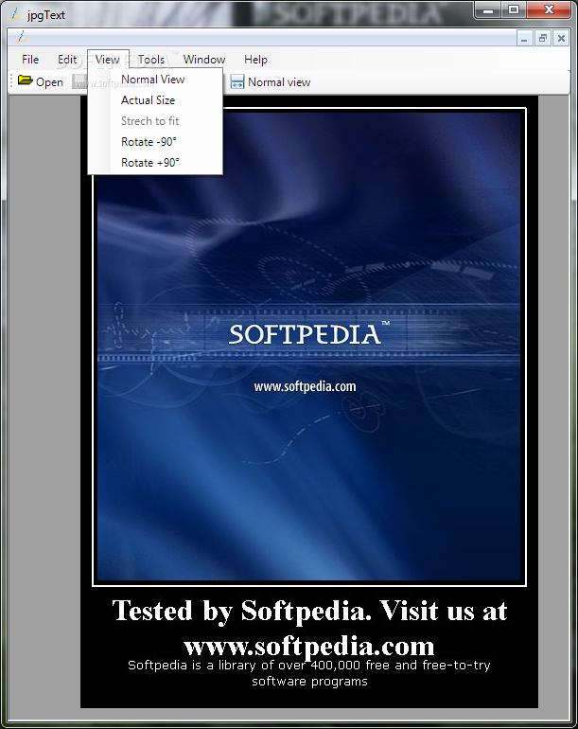This screenshot has width=578, height=729.
Task: Open the Tools menu
Action: (151, 60)
